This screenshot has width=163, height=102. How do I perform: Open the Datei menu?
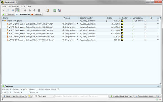4,6
